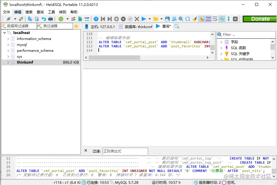Click the paste clipboard icon
The width and height of the screenshot is (277, 185).
coord(37,19)
